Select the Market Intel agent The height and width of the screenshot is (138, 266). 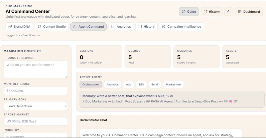(174, 85)
